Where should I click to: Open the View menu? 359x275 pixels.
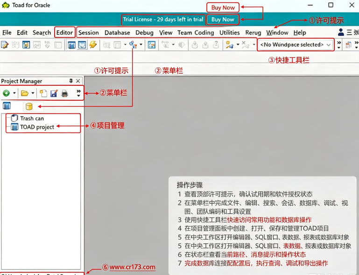[x=166, y=33]
